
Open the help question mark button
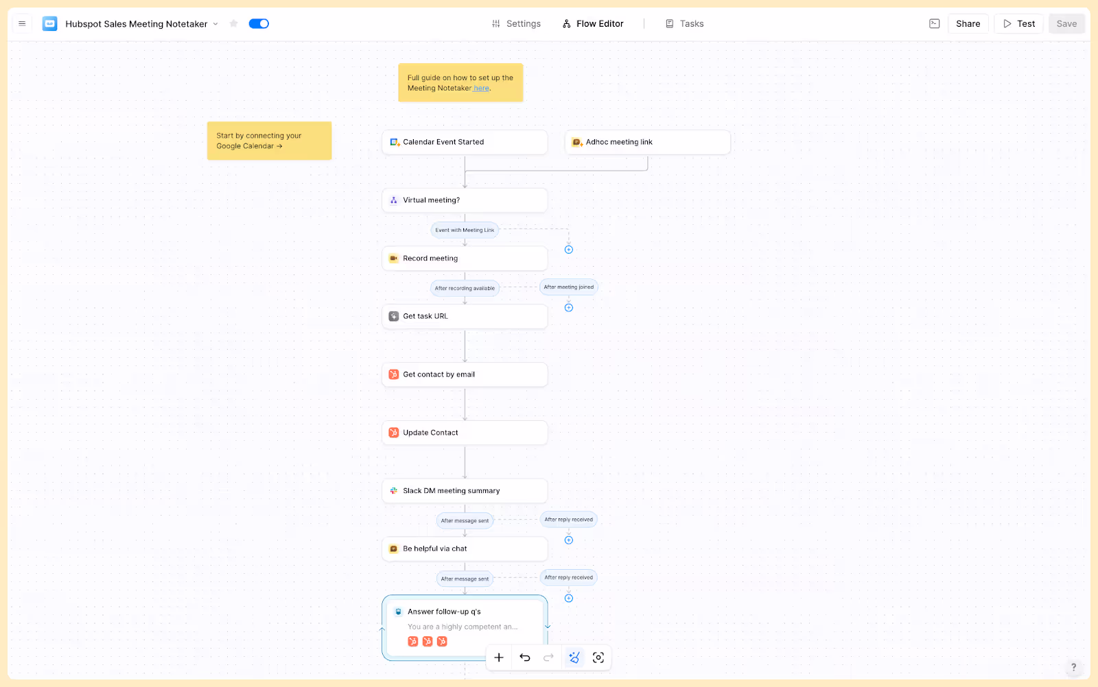point(1074,667)
